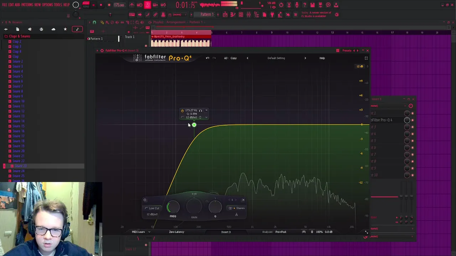
Task: Select next band with right arrow
Action: [x=236, y=200]
